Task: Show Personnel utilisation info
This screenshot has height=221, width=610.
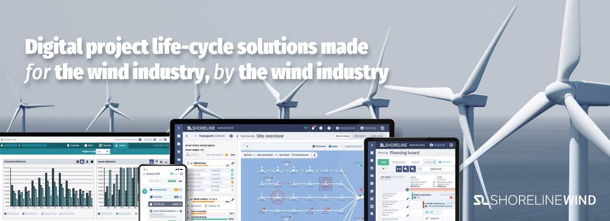Action: (92, 162)
